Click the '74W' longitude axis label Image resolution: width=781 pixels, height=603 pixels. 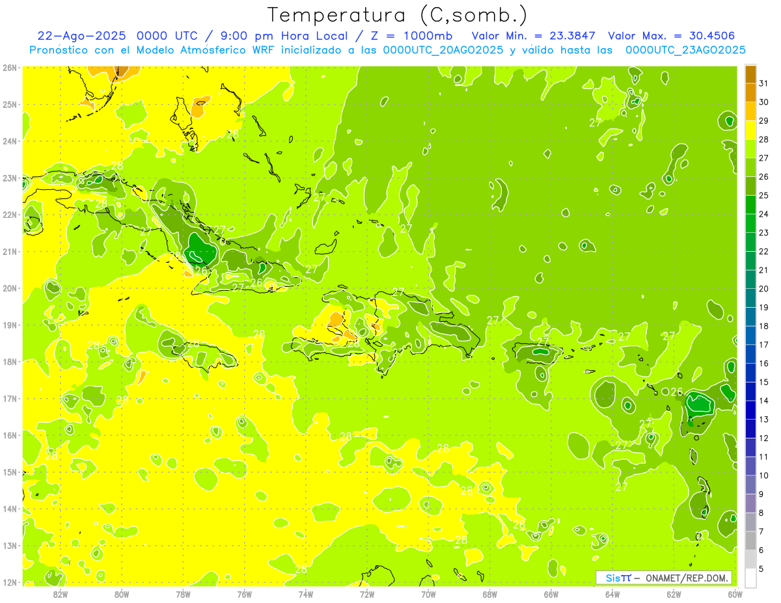pyautogui.click(x=306, y=594)
